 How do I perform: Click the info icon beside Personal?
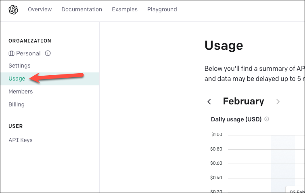pyautogui.click(x=48, y=53)
